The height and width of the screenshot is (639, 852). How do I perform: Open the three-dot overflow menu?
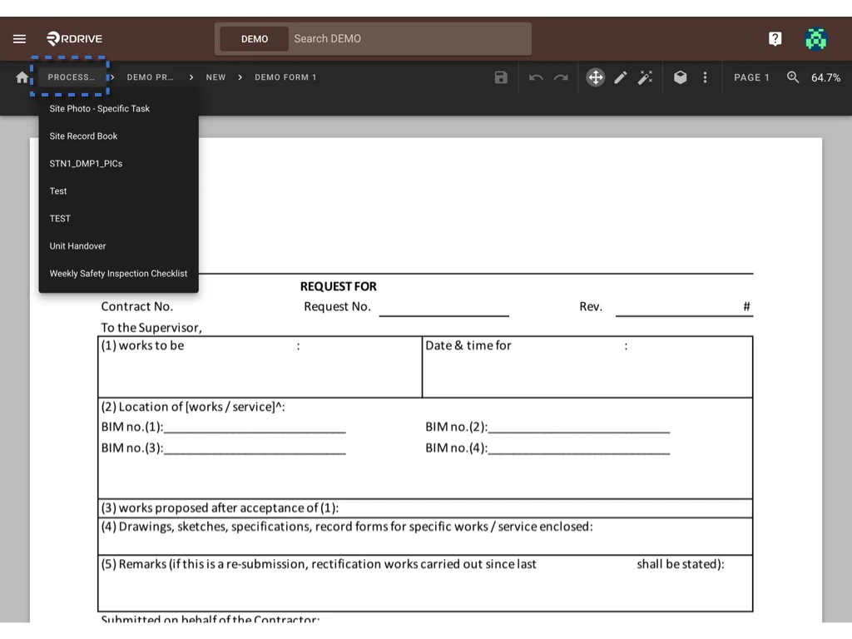click(x=705, y=77)
